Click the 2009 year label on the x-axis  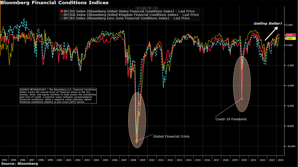point(142,160)
